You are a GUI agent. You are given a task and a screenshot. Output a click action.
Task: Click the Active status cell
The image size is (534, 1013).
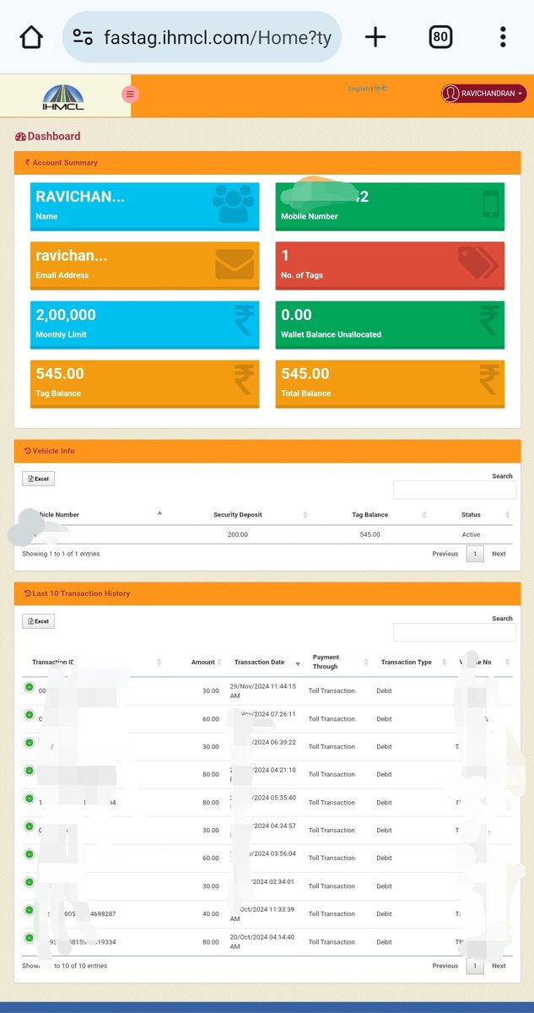pos(471,534)
